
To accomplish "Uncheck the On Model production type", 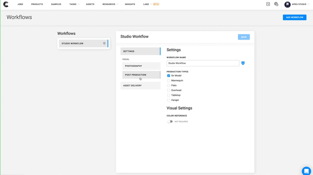I will pos(169,75).
